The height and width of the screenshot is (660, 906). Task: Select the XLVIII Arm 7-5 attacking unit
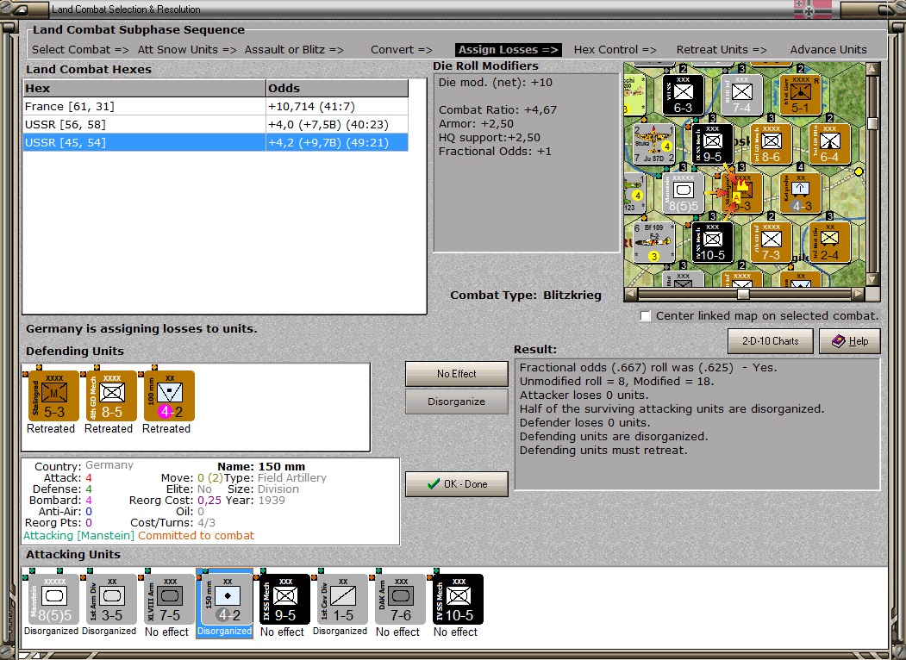tap(169, 599)
